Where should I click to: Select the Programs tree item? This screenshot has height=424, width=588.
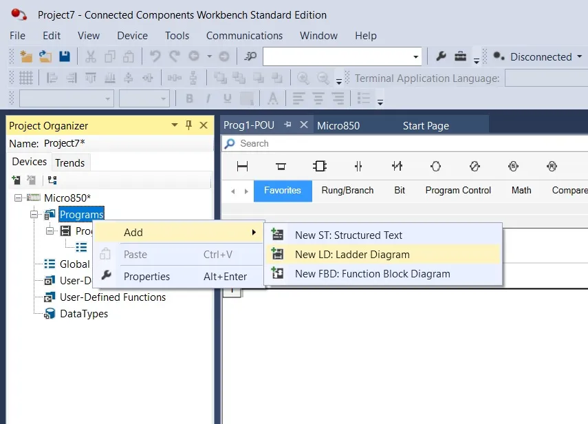tap(81, 214)
